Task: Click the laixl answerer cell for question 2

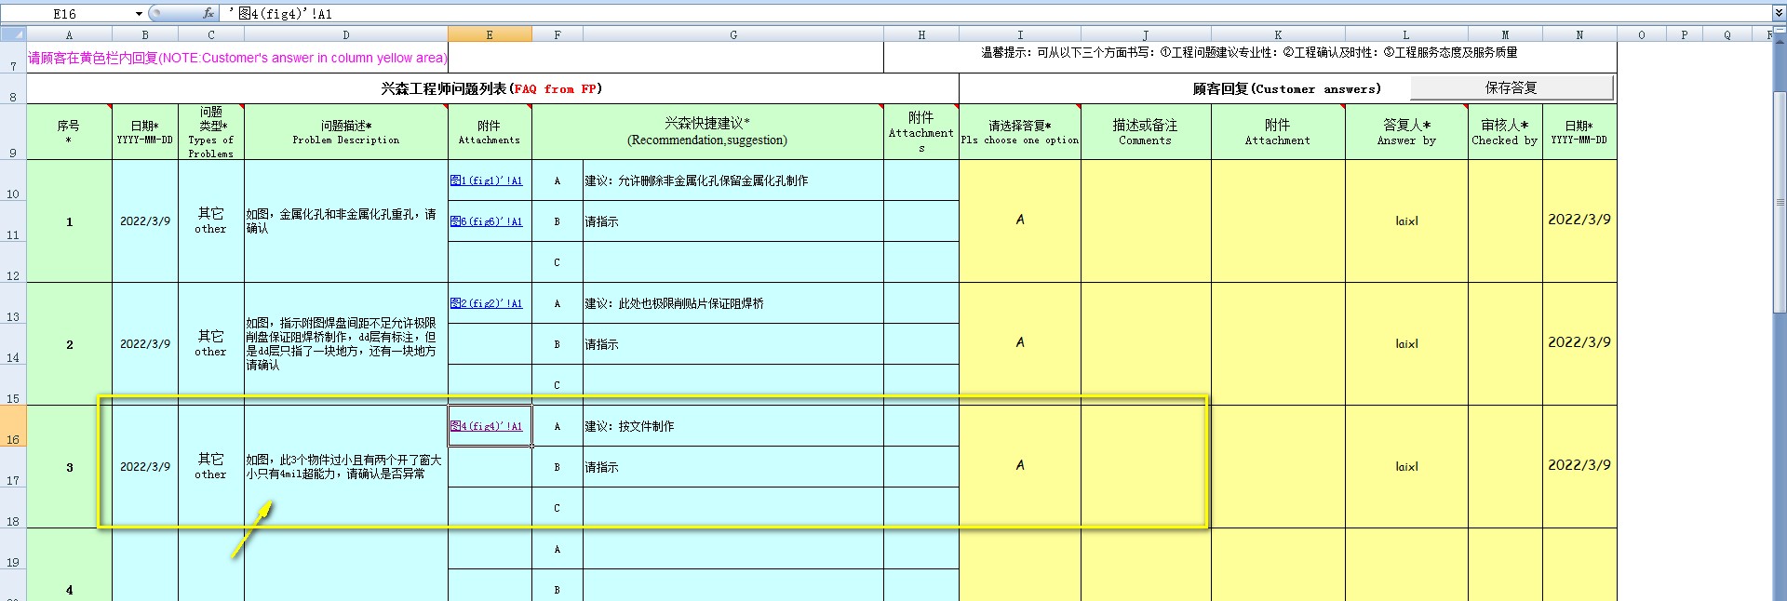Action: tap(1406, 344)
